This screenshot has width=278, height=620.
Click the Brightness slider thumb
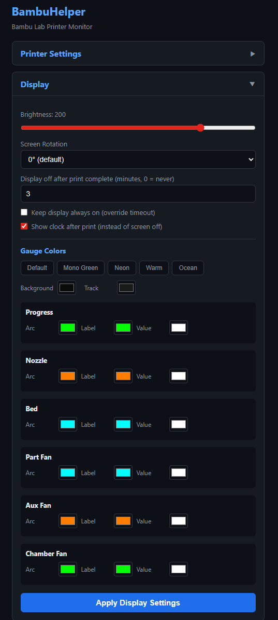click(200, 128)
